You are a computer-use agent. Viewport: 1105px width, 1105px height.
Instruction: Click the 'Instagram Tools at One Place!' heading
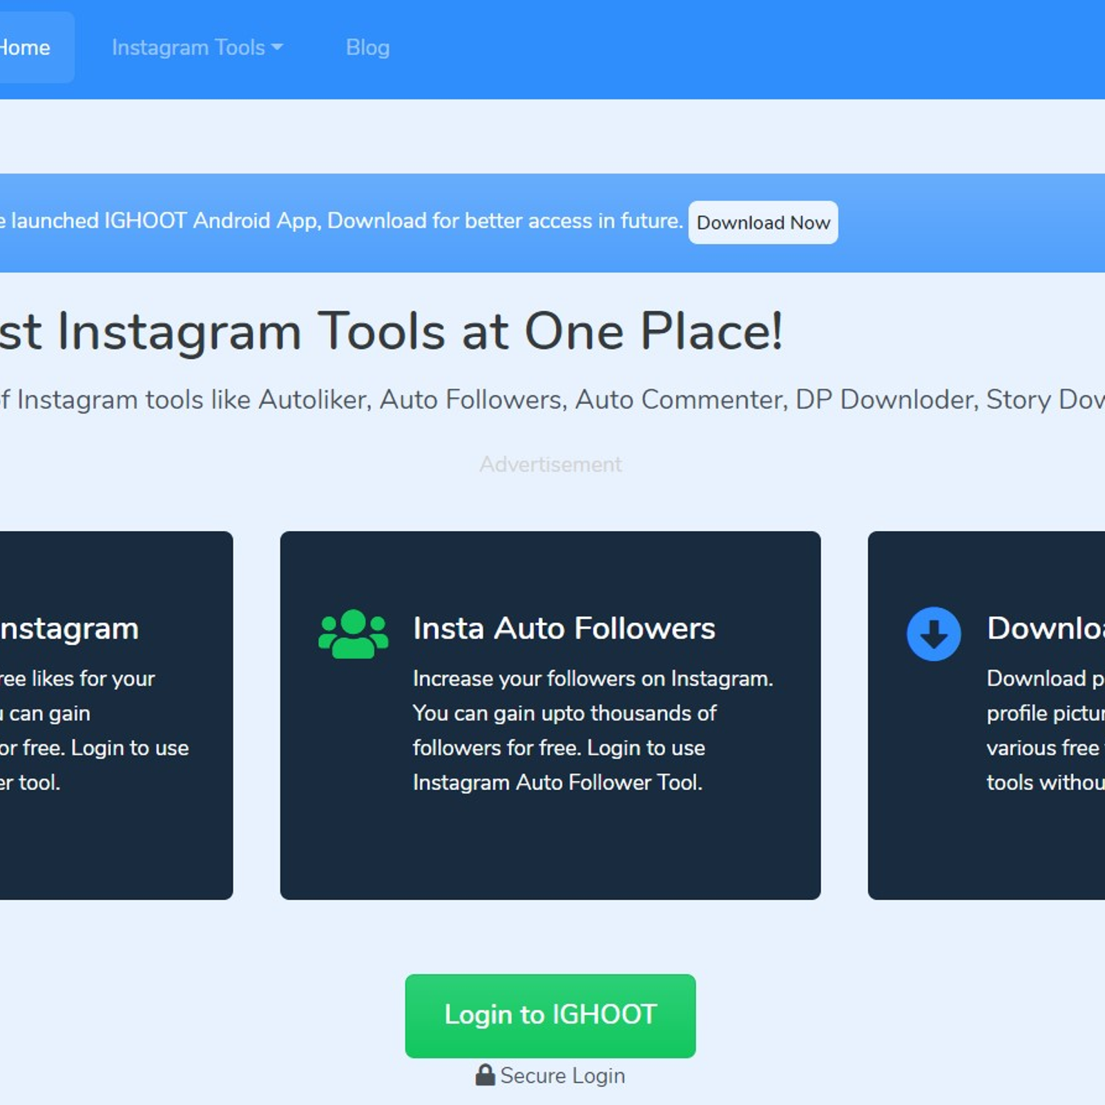[x=391, y=331]
